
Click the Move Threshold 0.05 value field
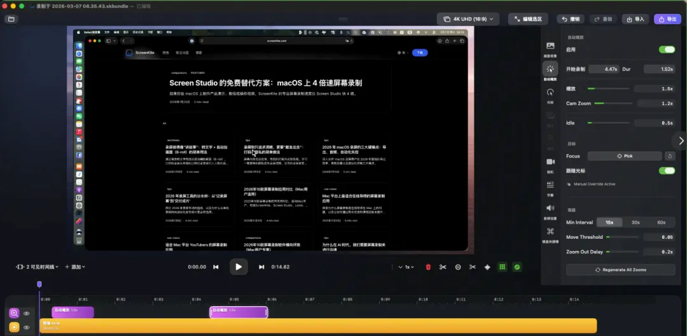[x=659, y=237]
